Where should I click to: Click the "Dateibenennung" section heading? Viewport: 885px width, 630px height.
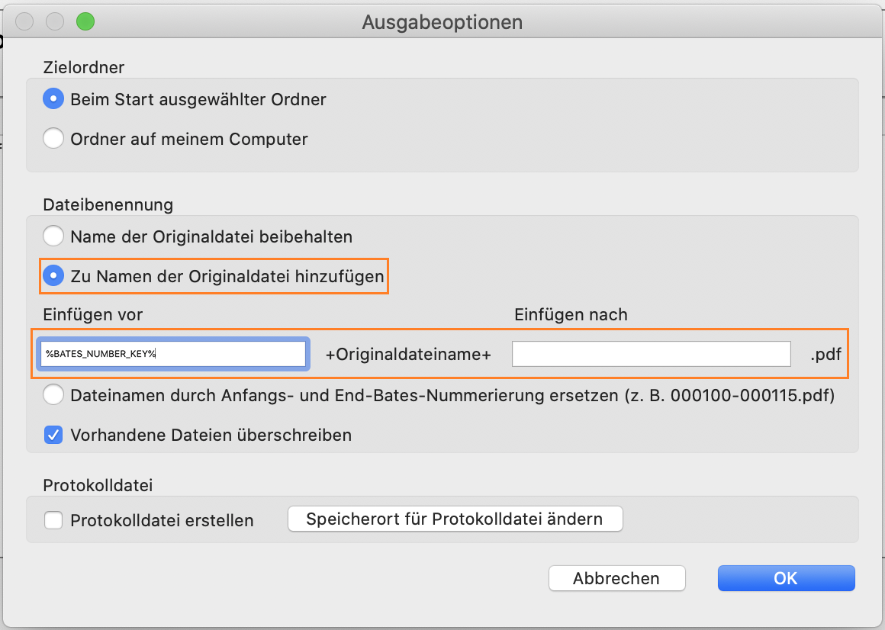click(108, 204)
